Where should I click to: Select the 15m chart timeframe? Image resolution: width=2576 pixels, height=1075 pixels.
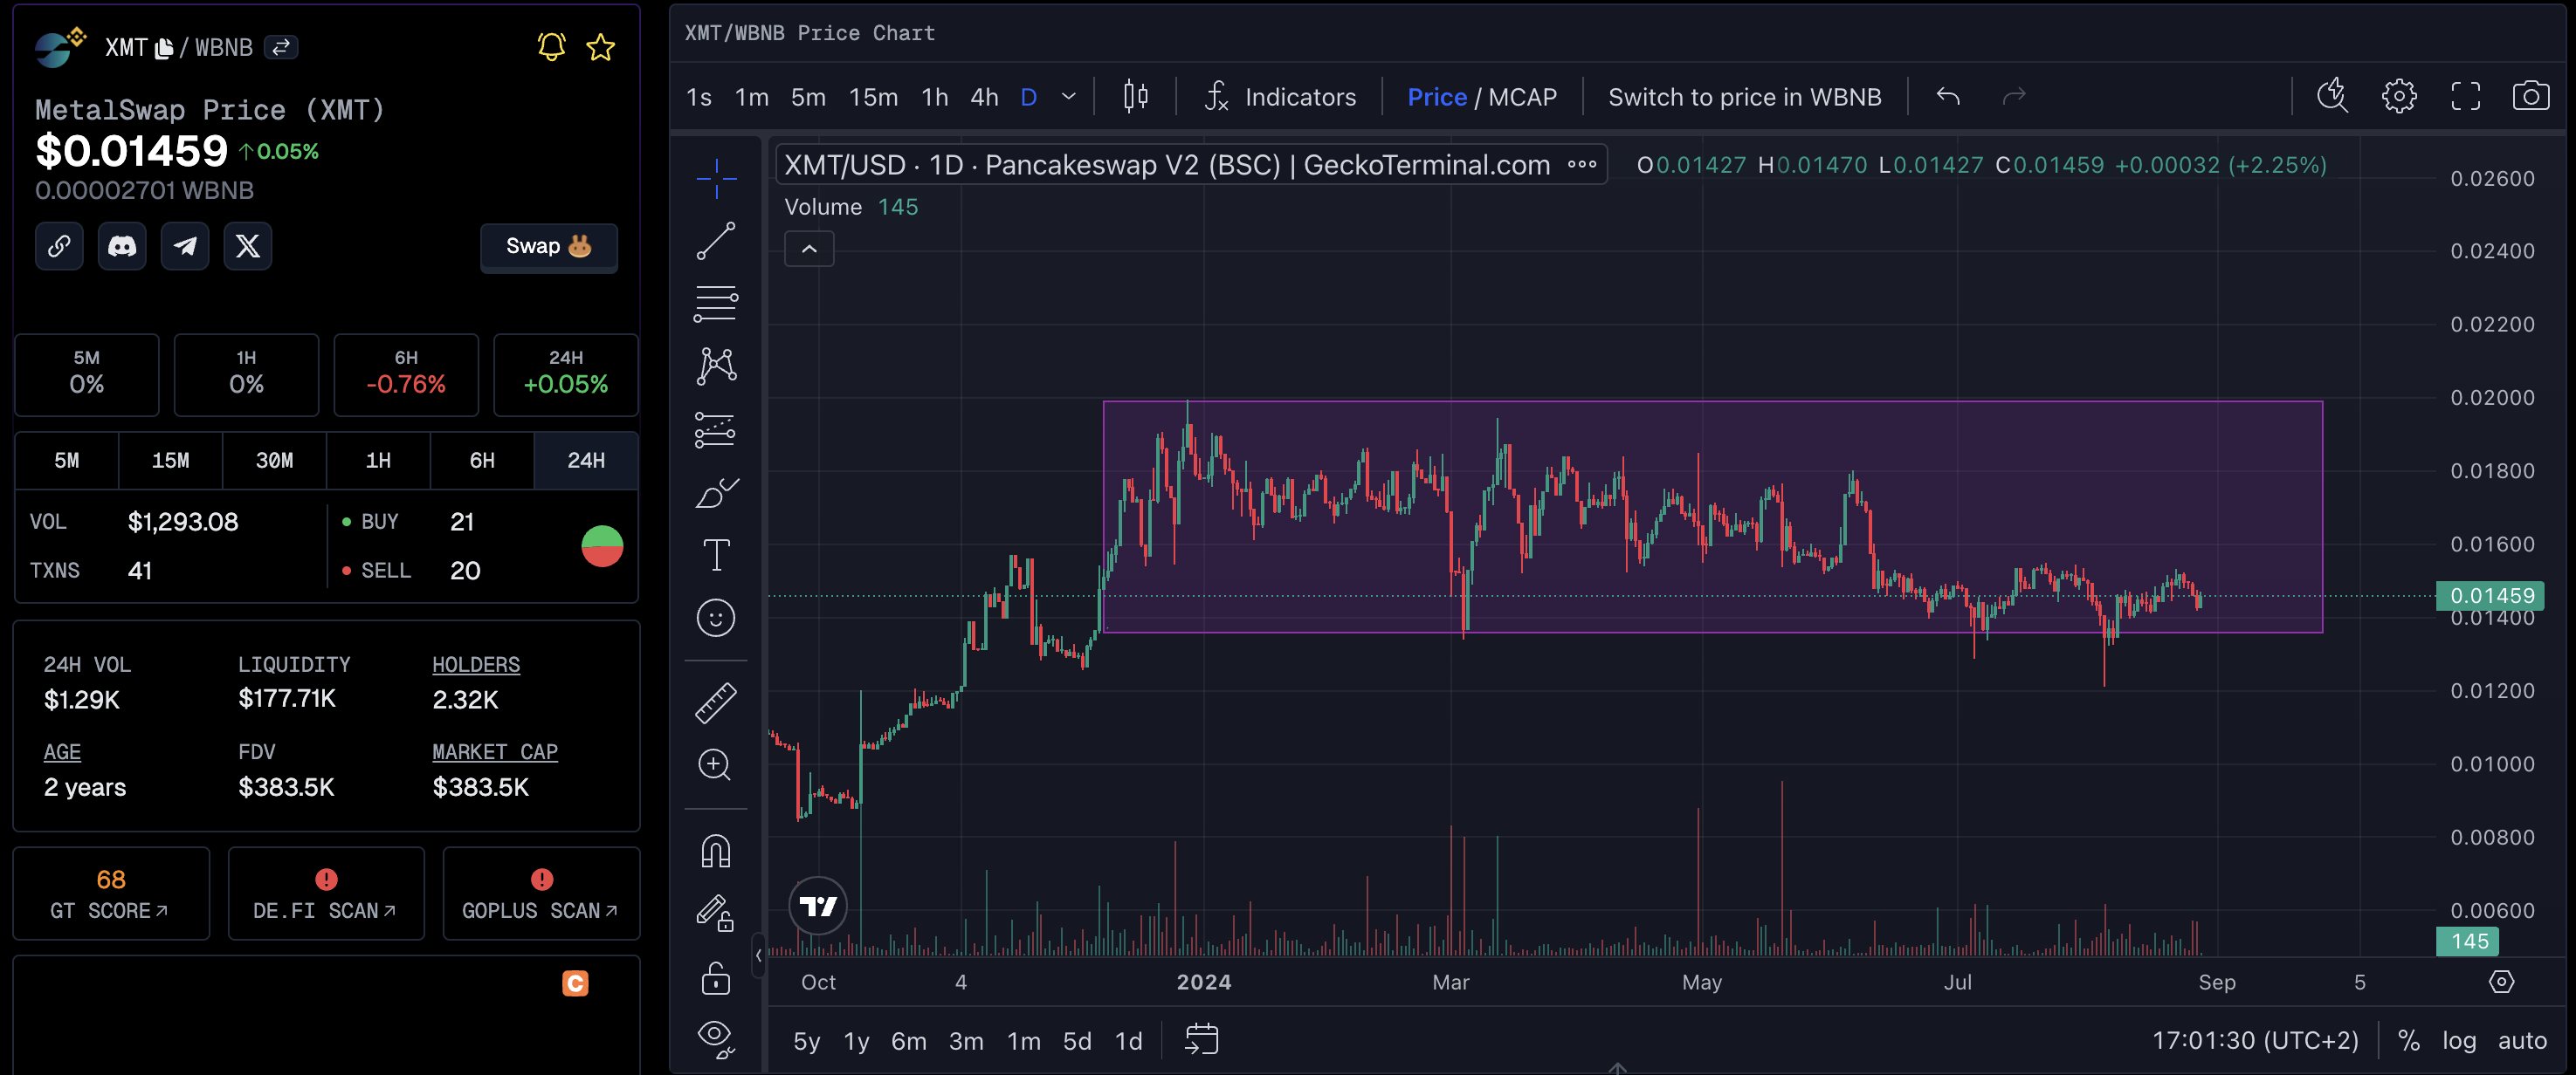pyautogui.click(x=873, y=97)
